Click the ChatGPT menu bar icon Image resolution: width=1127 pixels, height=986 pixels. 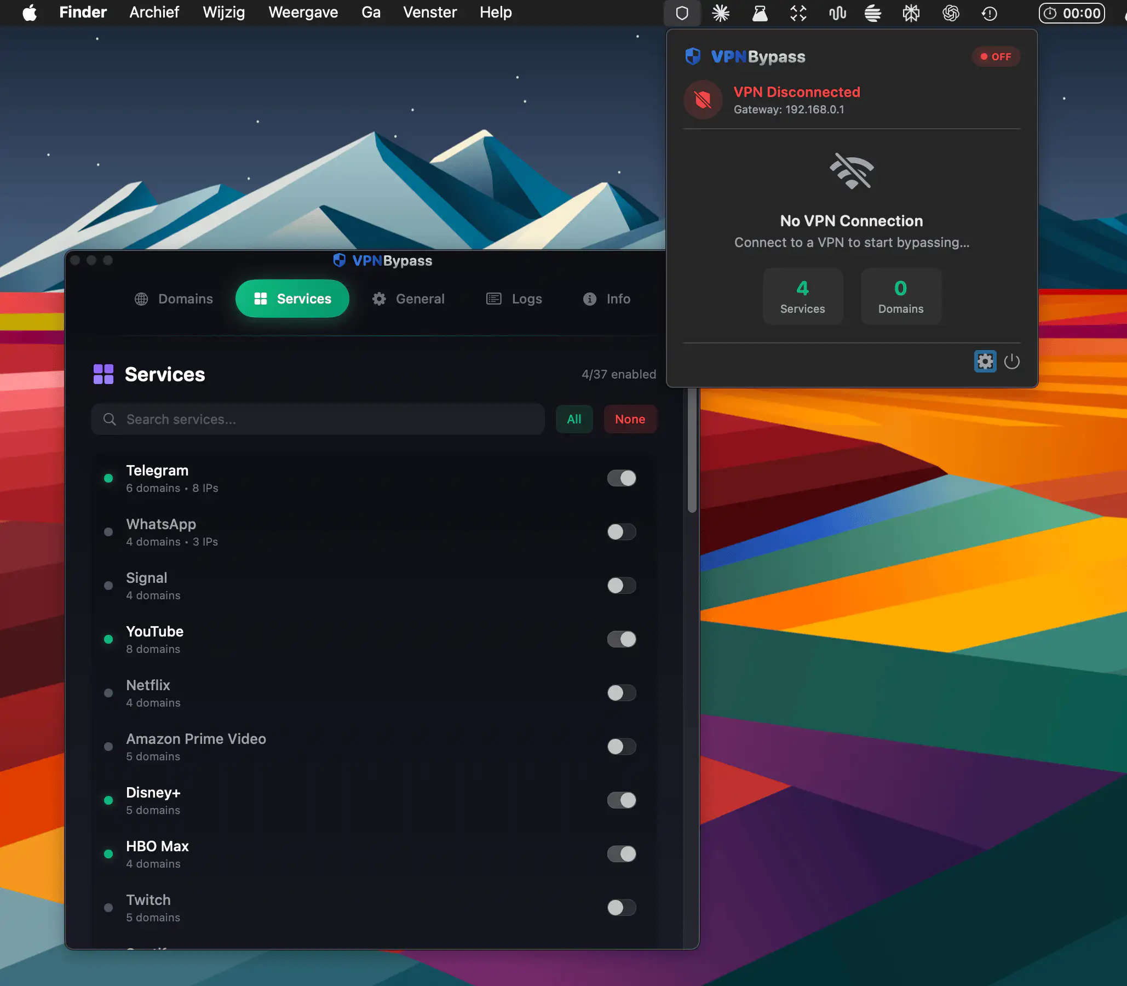pyautogui.click(x=951, y=13)
